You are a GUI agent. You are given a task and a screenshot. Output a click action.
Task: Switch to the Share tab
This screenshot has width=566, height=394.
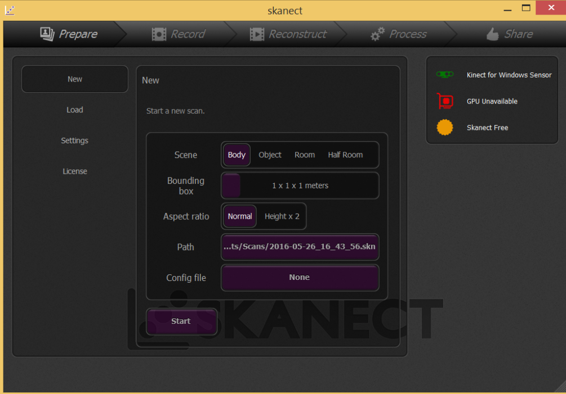[x=509, y=34]
